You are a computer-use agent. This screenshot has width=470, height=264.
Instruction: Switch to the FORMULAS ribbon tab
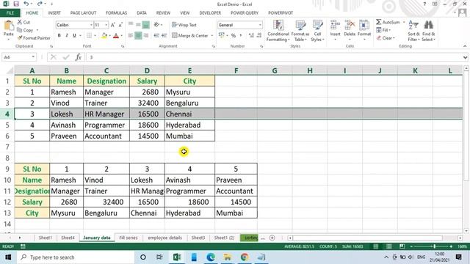(116, 13)
